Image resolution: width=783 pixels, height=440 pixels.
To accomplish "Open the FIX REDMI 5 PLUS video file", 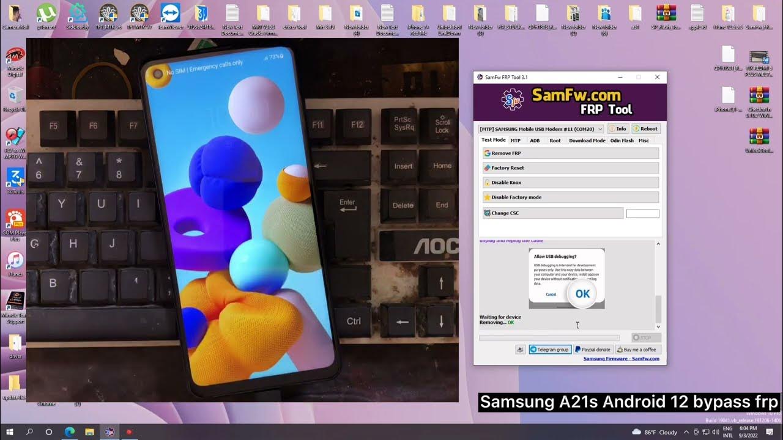I will (x=759, y=64).
